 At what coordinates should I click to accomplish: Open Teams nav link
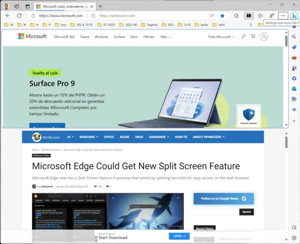click(x=84, y=37)
